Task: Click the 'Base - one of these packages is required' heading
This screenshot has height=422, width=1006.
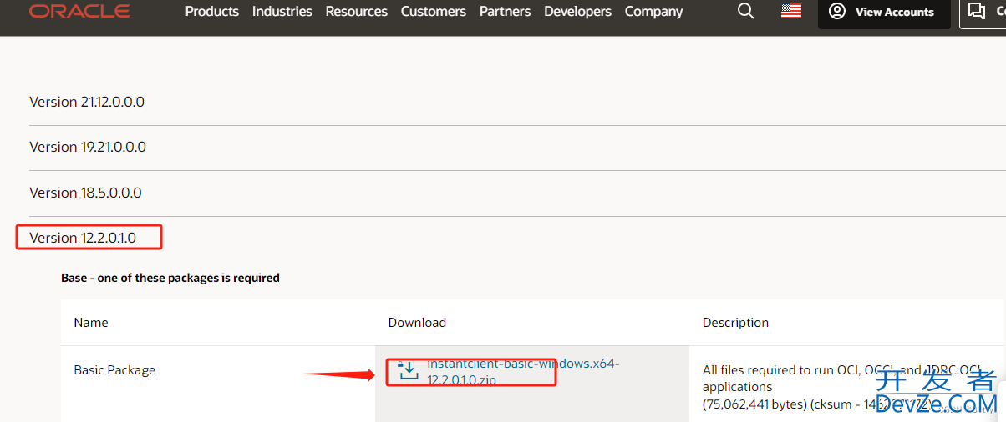Action: coord(170,278)
